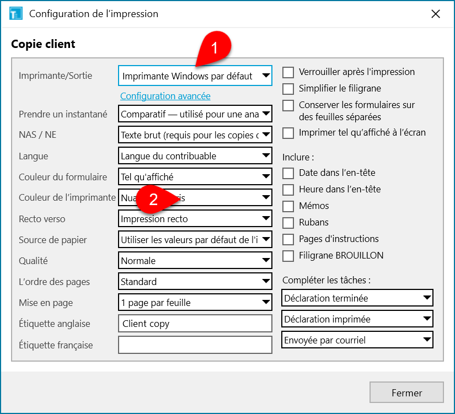455x414 pixels.
Task: Expand the Déclaration imprimée task dropdown
Action: [357, 319]
